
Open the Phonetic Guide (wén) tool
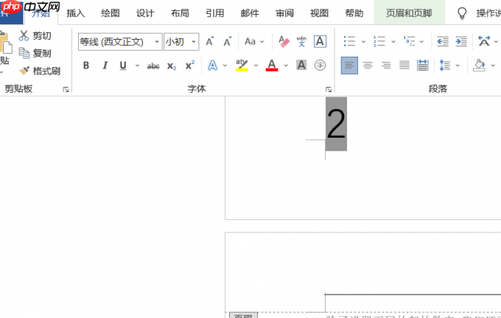coord(301,41)
